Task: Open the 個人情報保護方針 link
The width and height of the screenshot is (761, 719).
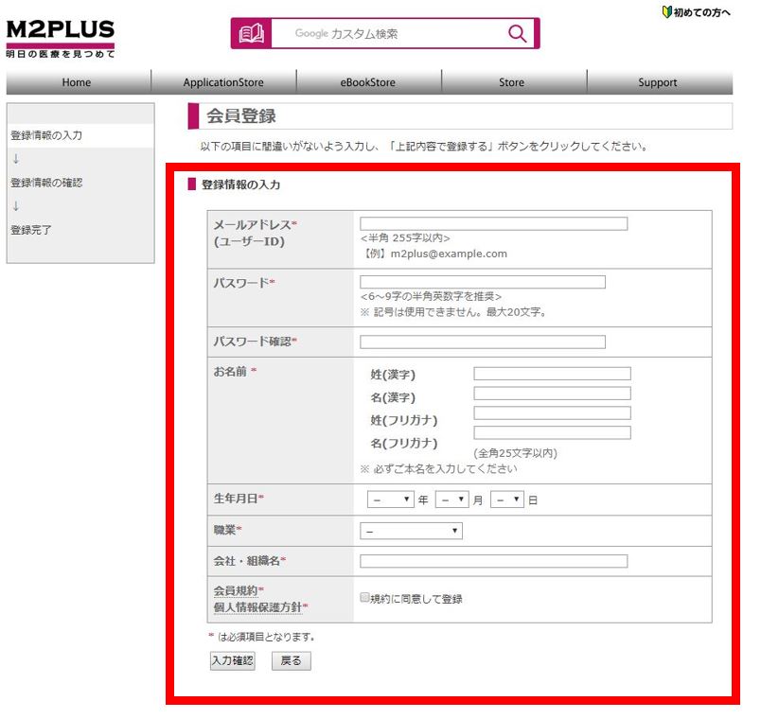Action: 257,607
